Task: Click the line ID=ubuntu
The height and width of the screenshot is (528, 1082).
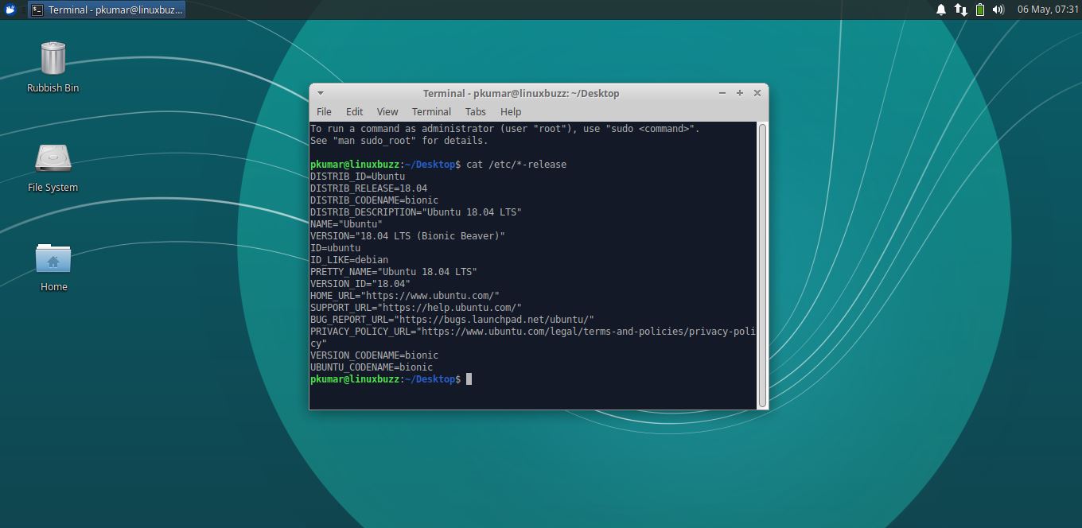Action: coord(335,248)
